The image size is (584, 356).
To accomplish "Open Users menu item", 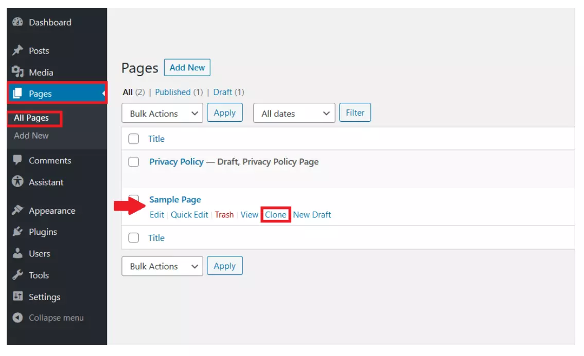I will pyautogui.click(x=40, y=254).
